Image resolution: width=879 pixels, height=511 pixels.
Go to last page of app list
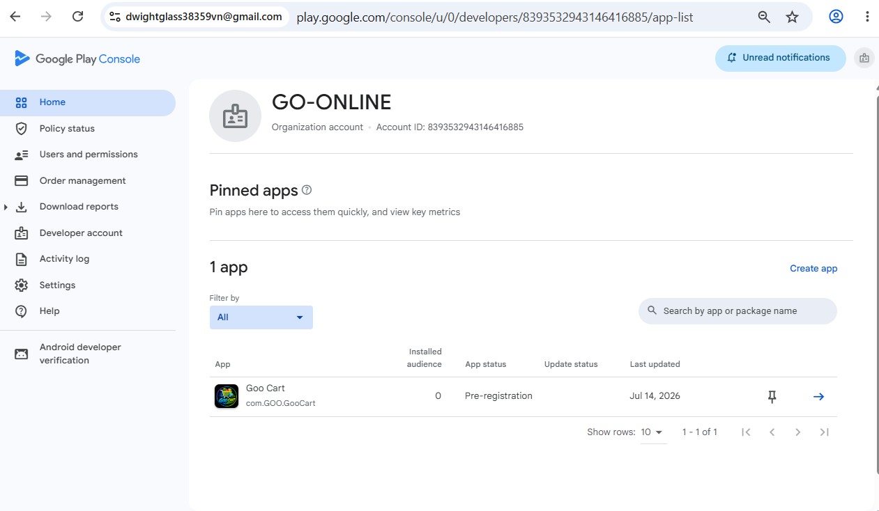(x=824, y=432)
